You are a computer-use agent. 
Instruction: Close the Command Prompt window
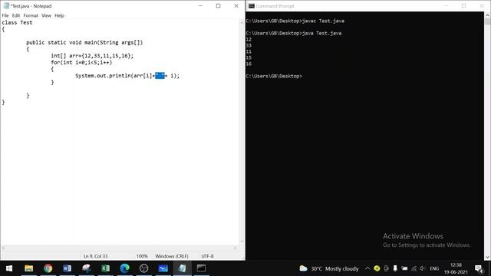(x=482, y=6)
